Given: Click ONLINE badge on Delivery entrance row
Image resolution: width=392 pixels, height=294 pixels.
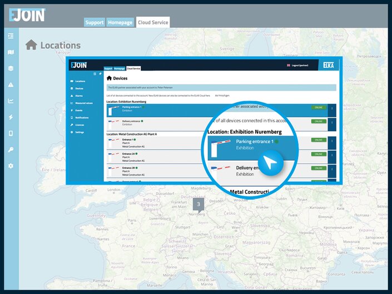Looking at the screenshot, I should pos(319,121).
